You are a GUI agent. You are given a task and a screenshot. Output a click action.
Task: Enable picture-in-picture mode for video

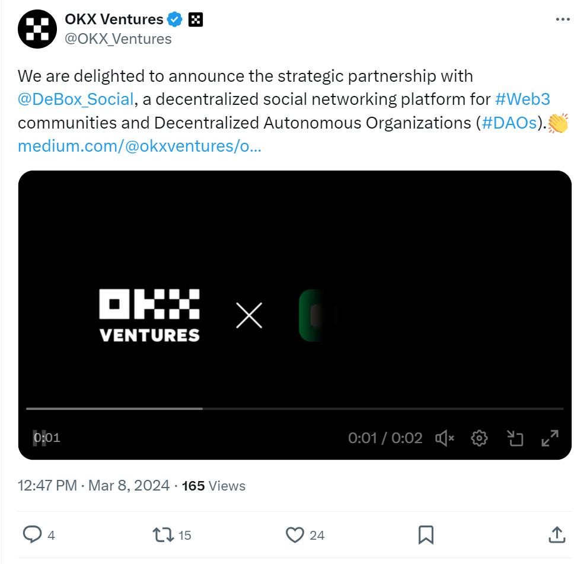click(515, 438)
